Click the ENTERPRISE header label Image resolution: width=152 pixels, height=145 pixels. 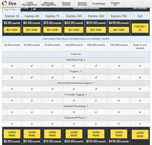140,8
